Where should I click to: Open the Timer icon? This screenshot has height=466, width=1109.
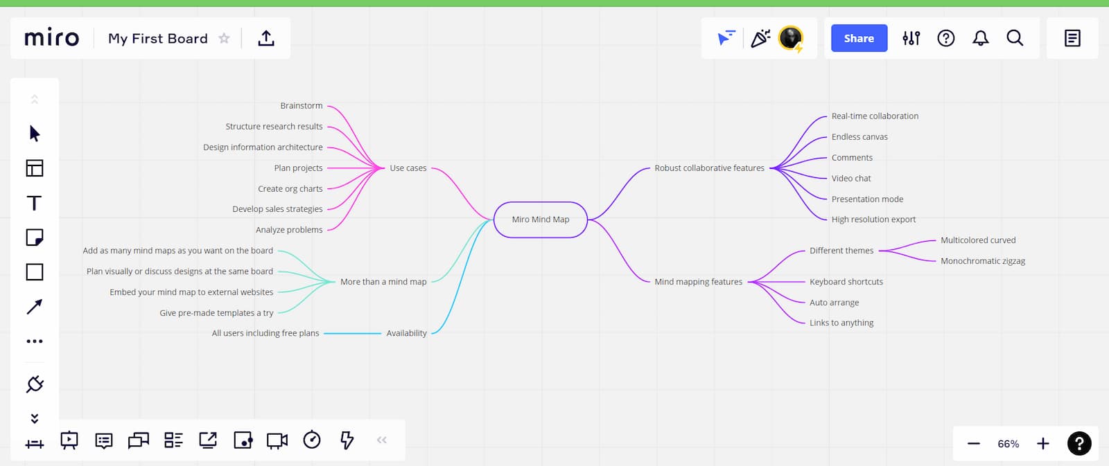coord(312,440)
